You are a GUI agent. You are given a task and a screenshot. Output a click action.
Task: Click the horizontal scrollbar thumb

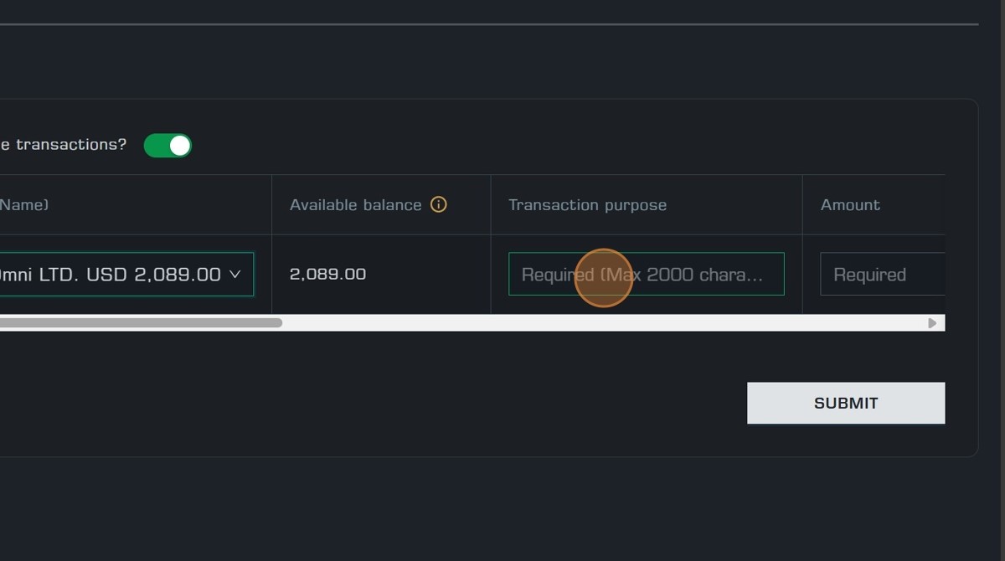click(141, 323)
